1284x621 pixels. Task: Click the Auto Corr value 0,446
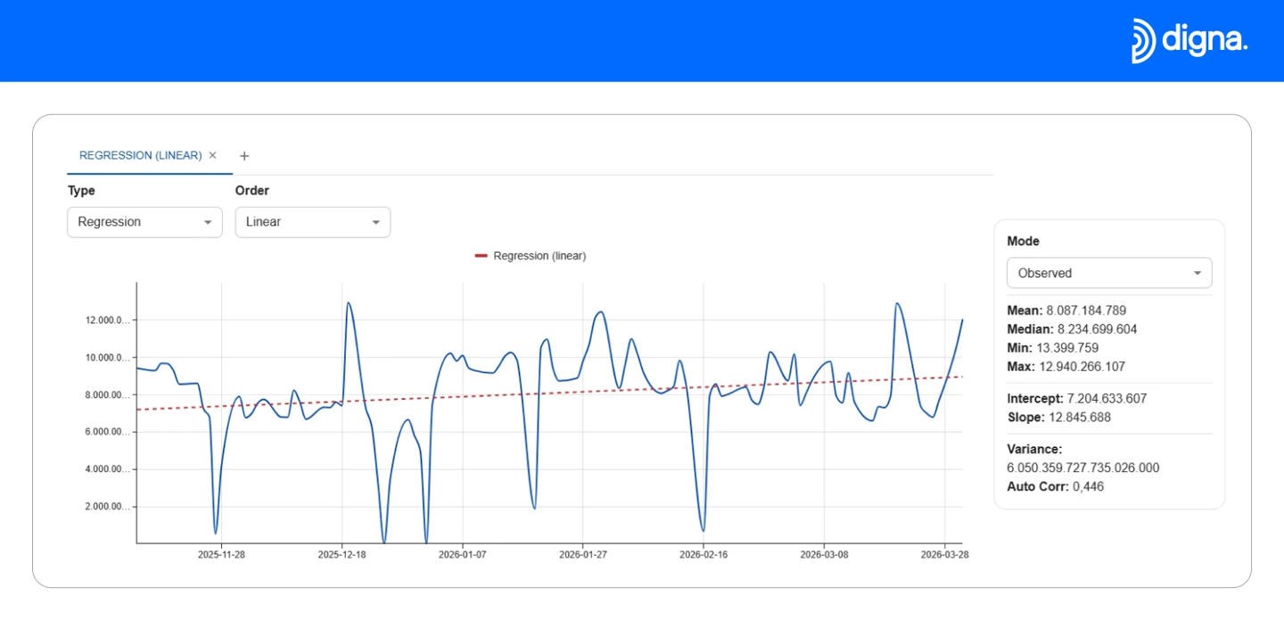1087,486
